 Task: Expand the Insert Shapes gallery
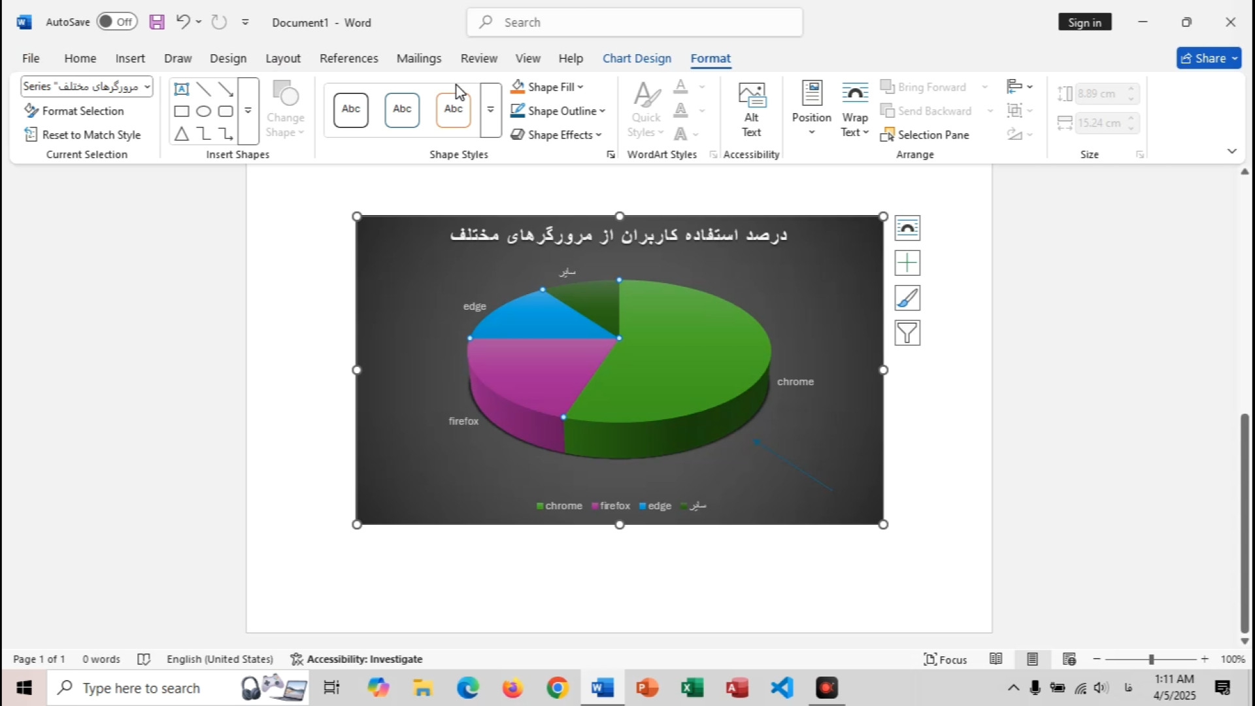tap(248, 111)
